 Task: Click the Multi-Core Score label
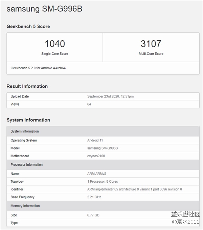point(151,54)
